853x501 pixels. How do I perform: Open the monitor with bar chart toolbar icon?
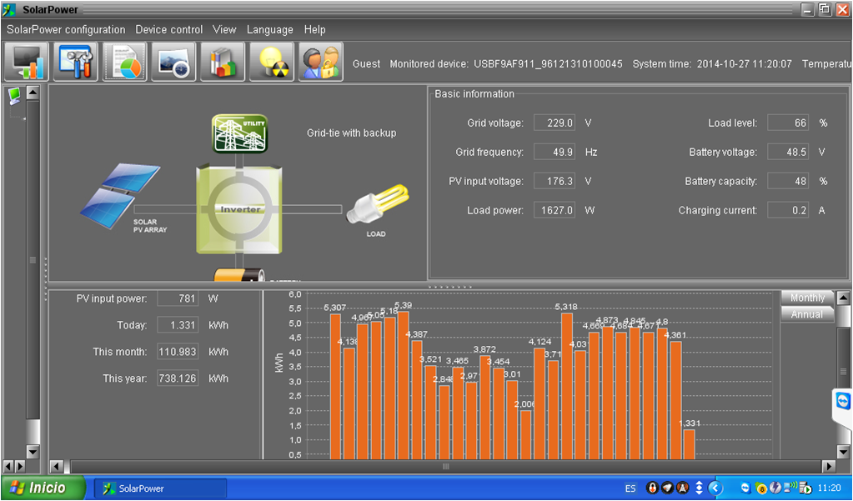click(26, 62)
